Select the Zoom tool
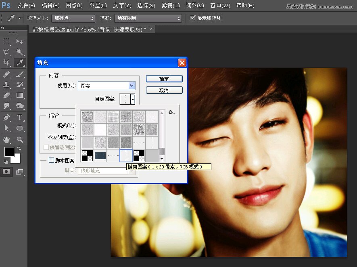The width and height of the screenshot is (357, 267). coord(19,139)
